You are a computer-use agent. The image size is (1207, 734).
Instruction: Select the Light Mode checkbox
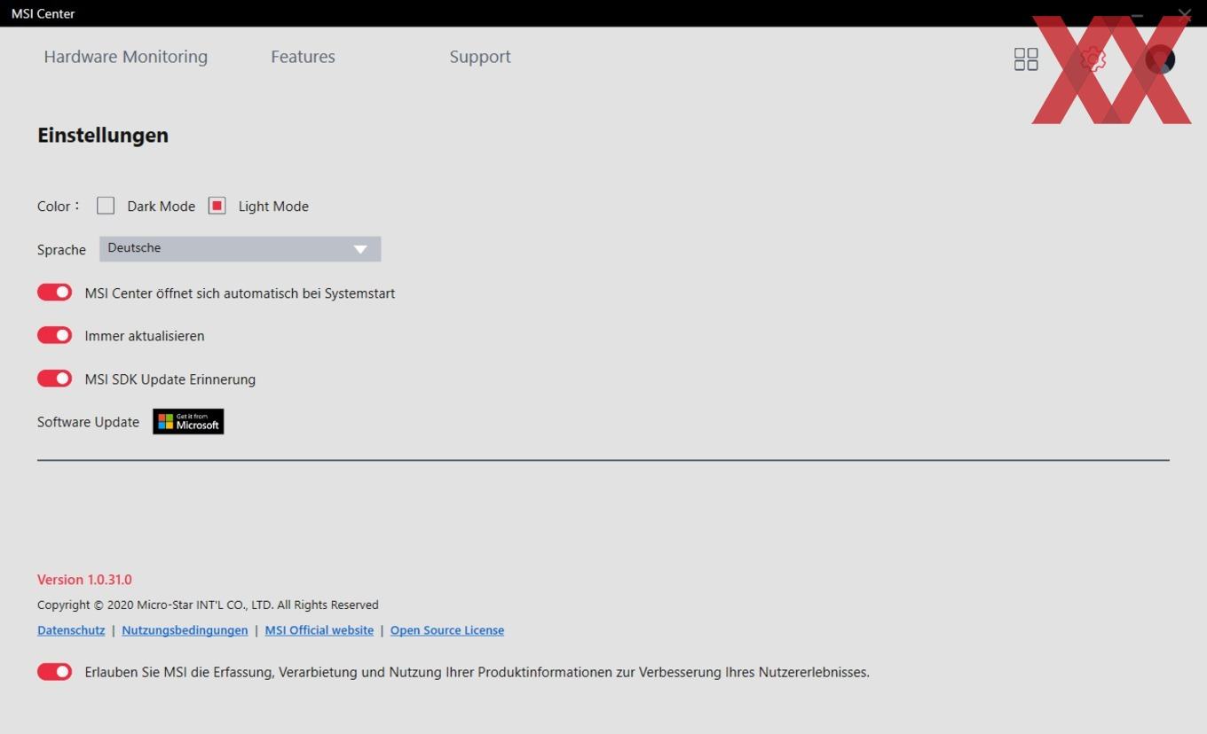217,206
